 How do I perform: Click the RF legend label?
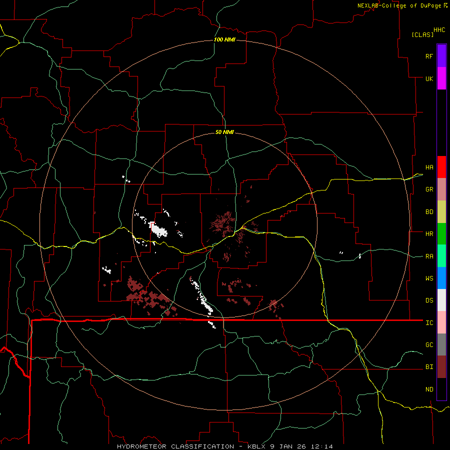pyautogui.click(x=429, y=56)
